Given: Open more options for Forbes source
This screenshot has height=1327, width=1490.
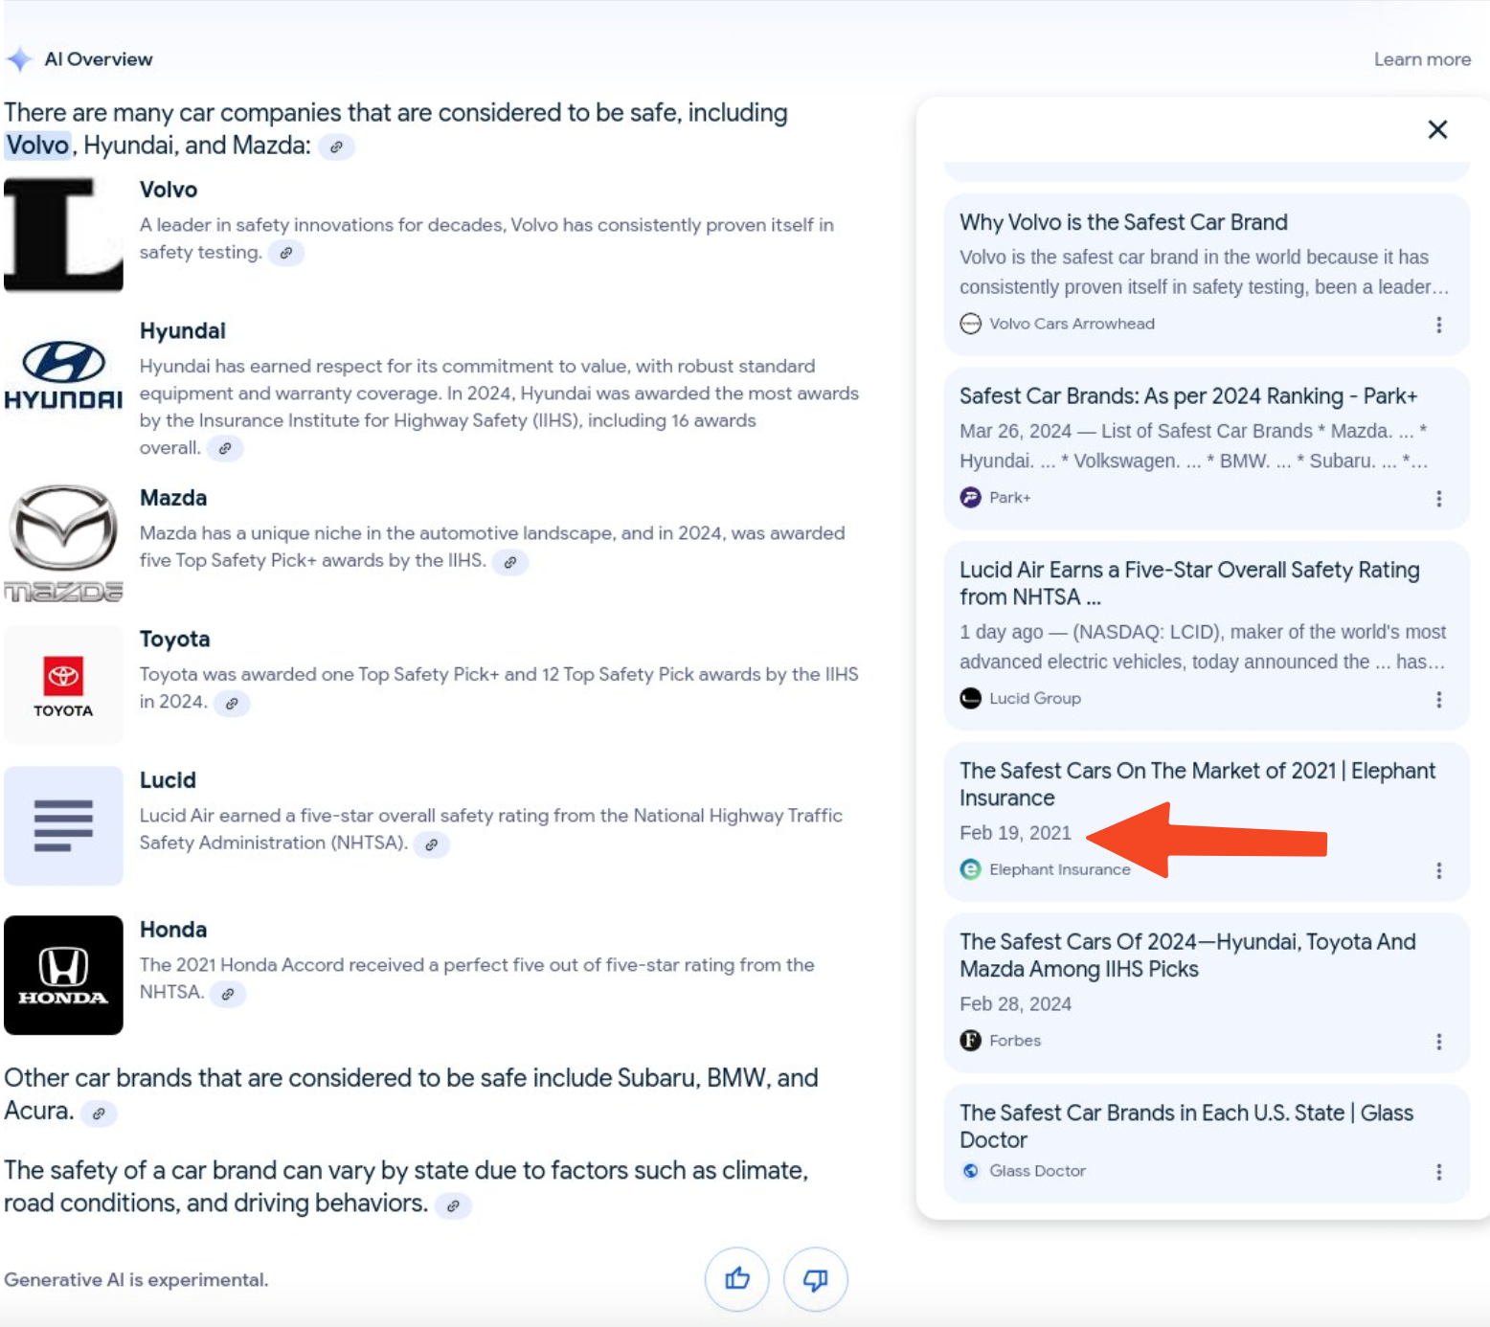Looking at the screenshot, I should [x=1438, y=1042].
